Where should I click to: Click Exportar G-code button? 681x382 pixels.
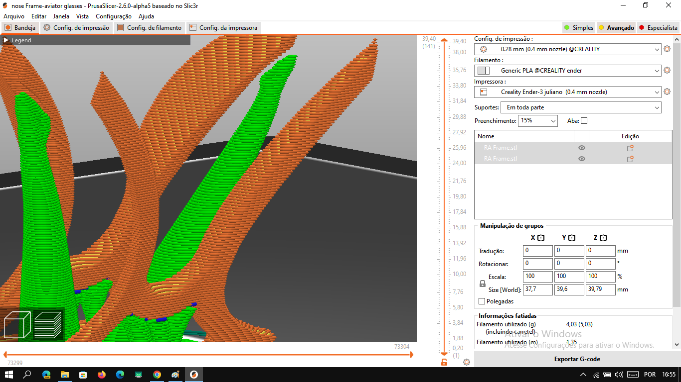coord(577,359)
